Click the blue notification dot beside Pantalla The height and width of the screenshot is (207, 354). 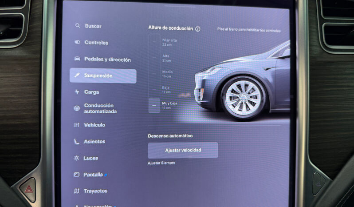pyautogui.click(x=106, y=175)
